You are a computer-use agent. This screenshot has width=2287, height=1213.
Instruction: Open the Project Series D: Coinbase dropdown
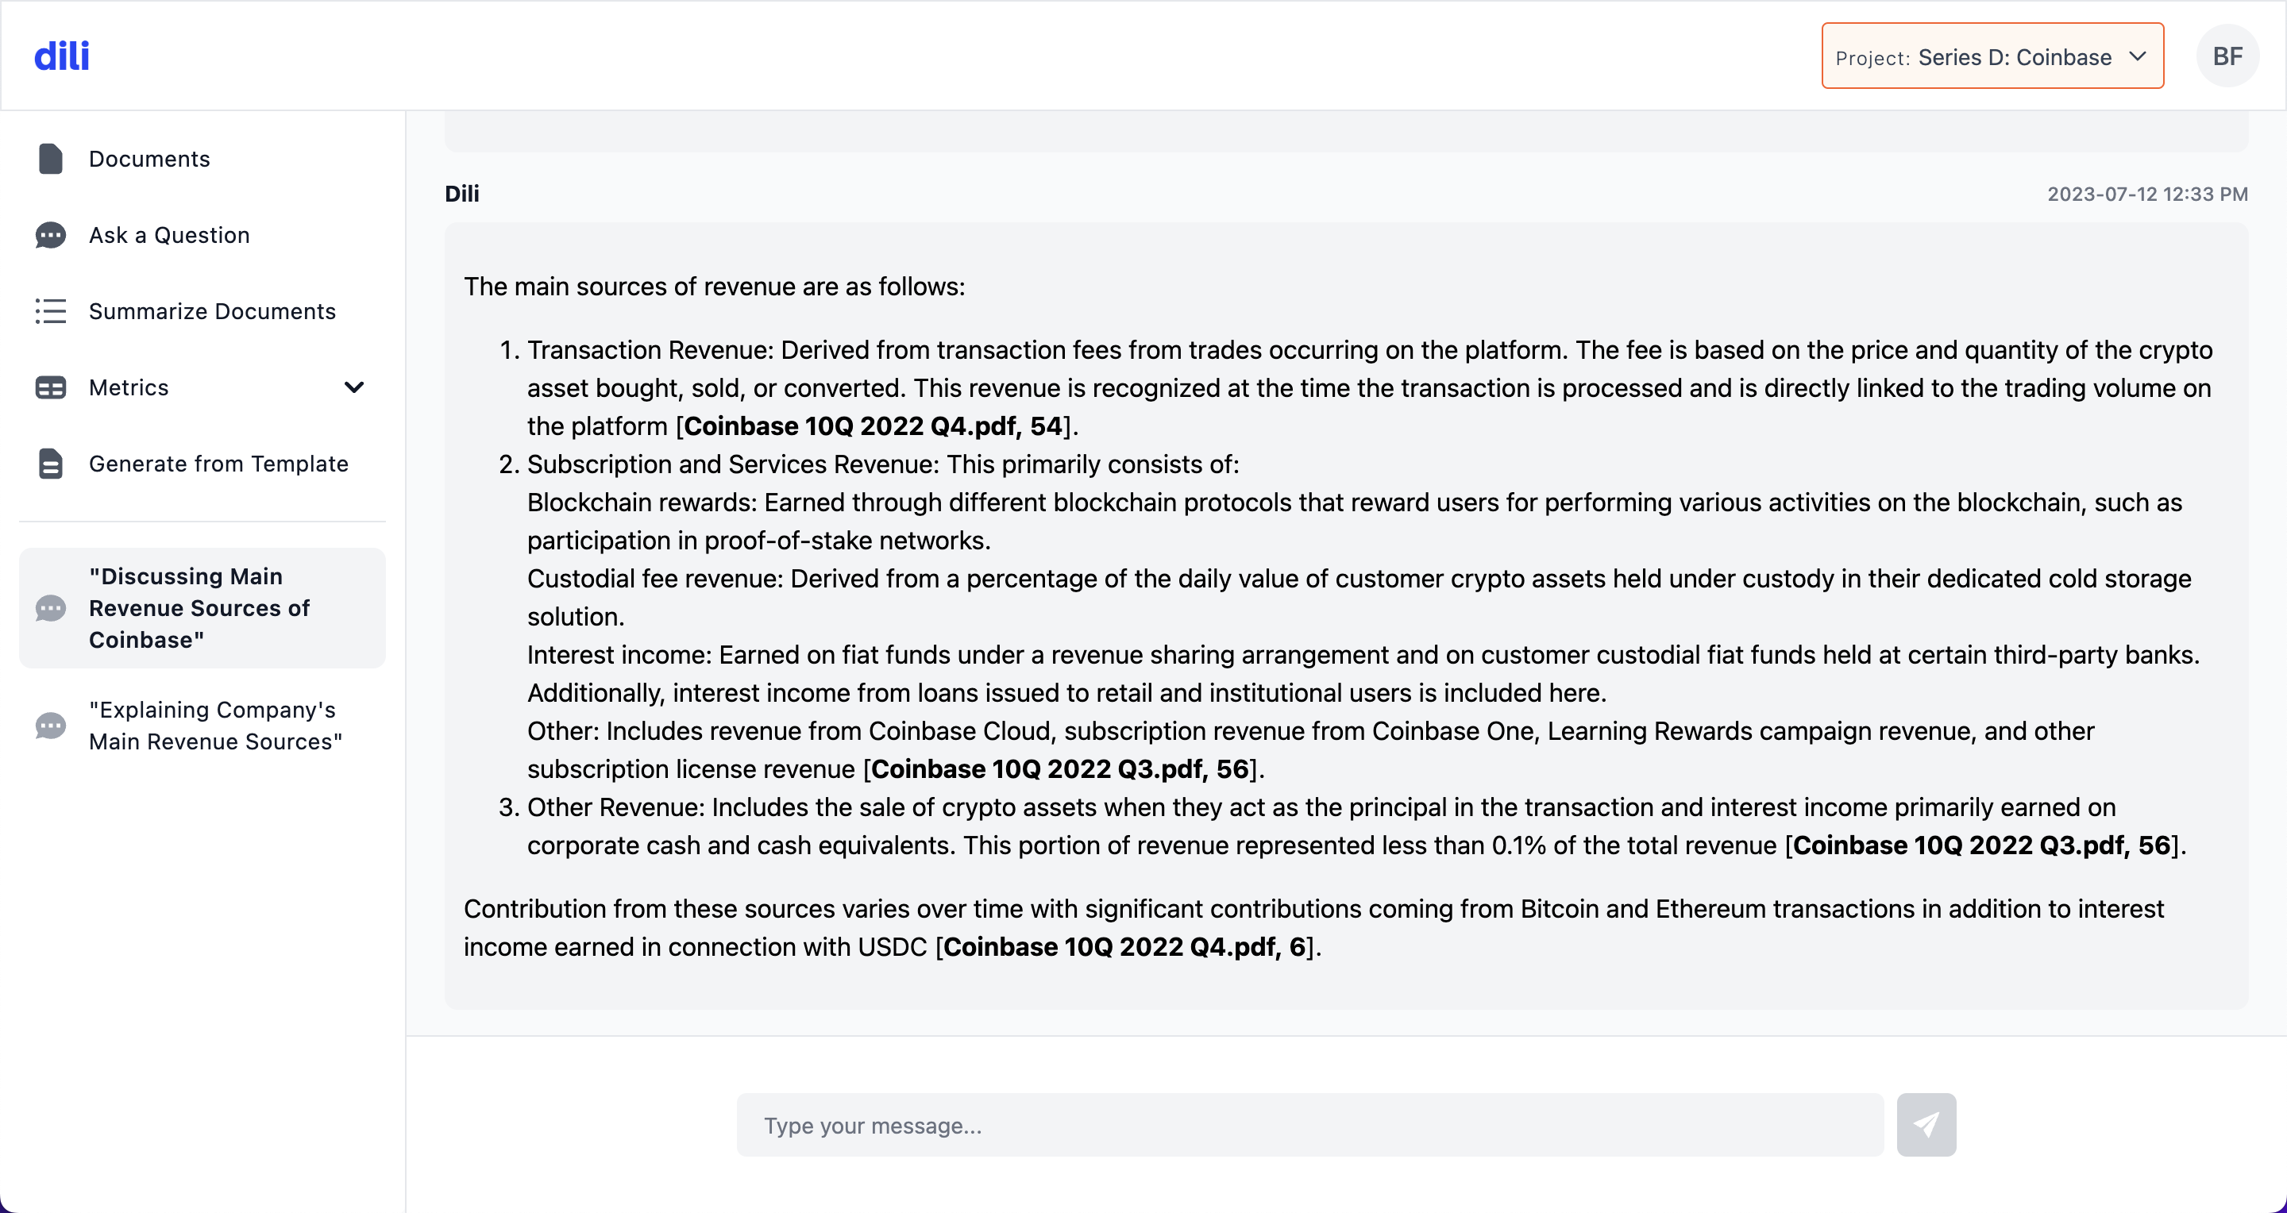(1992, 57)
